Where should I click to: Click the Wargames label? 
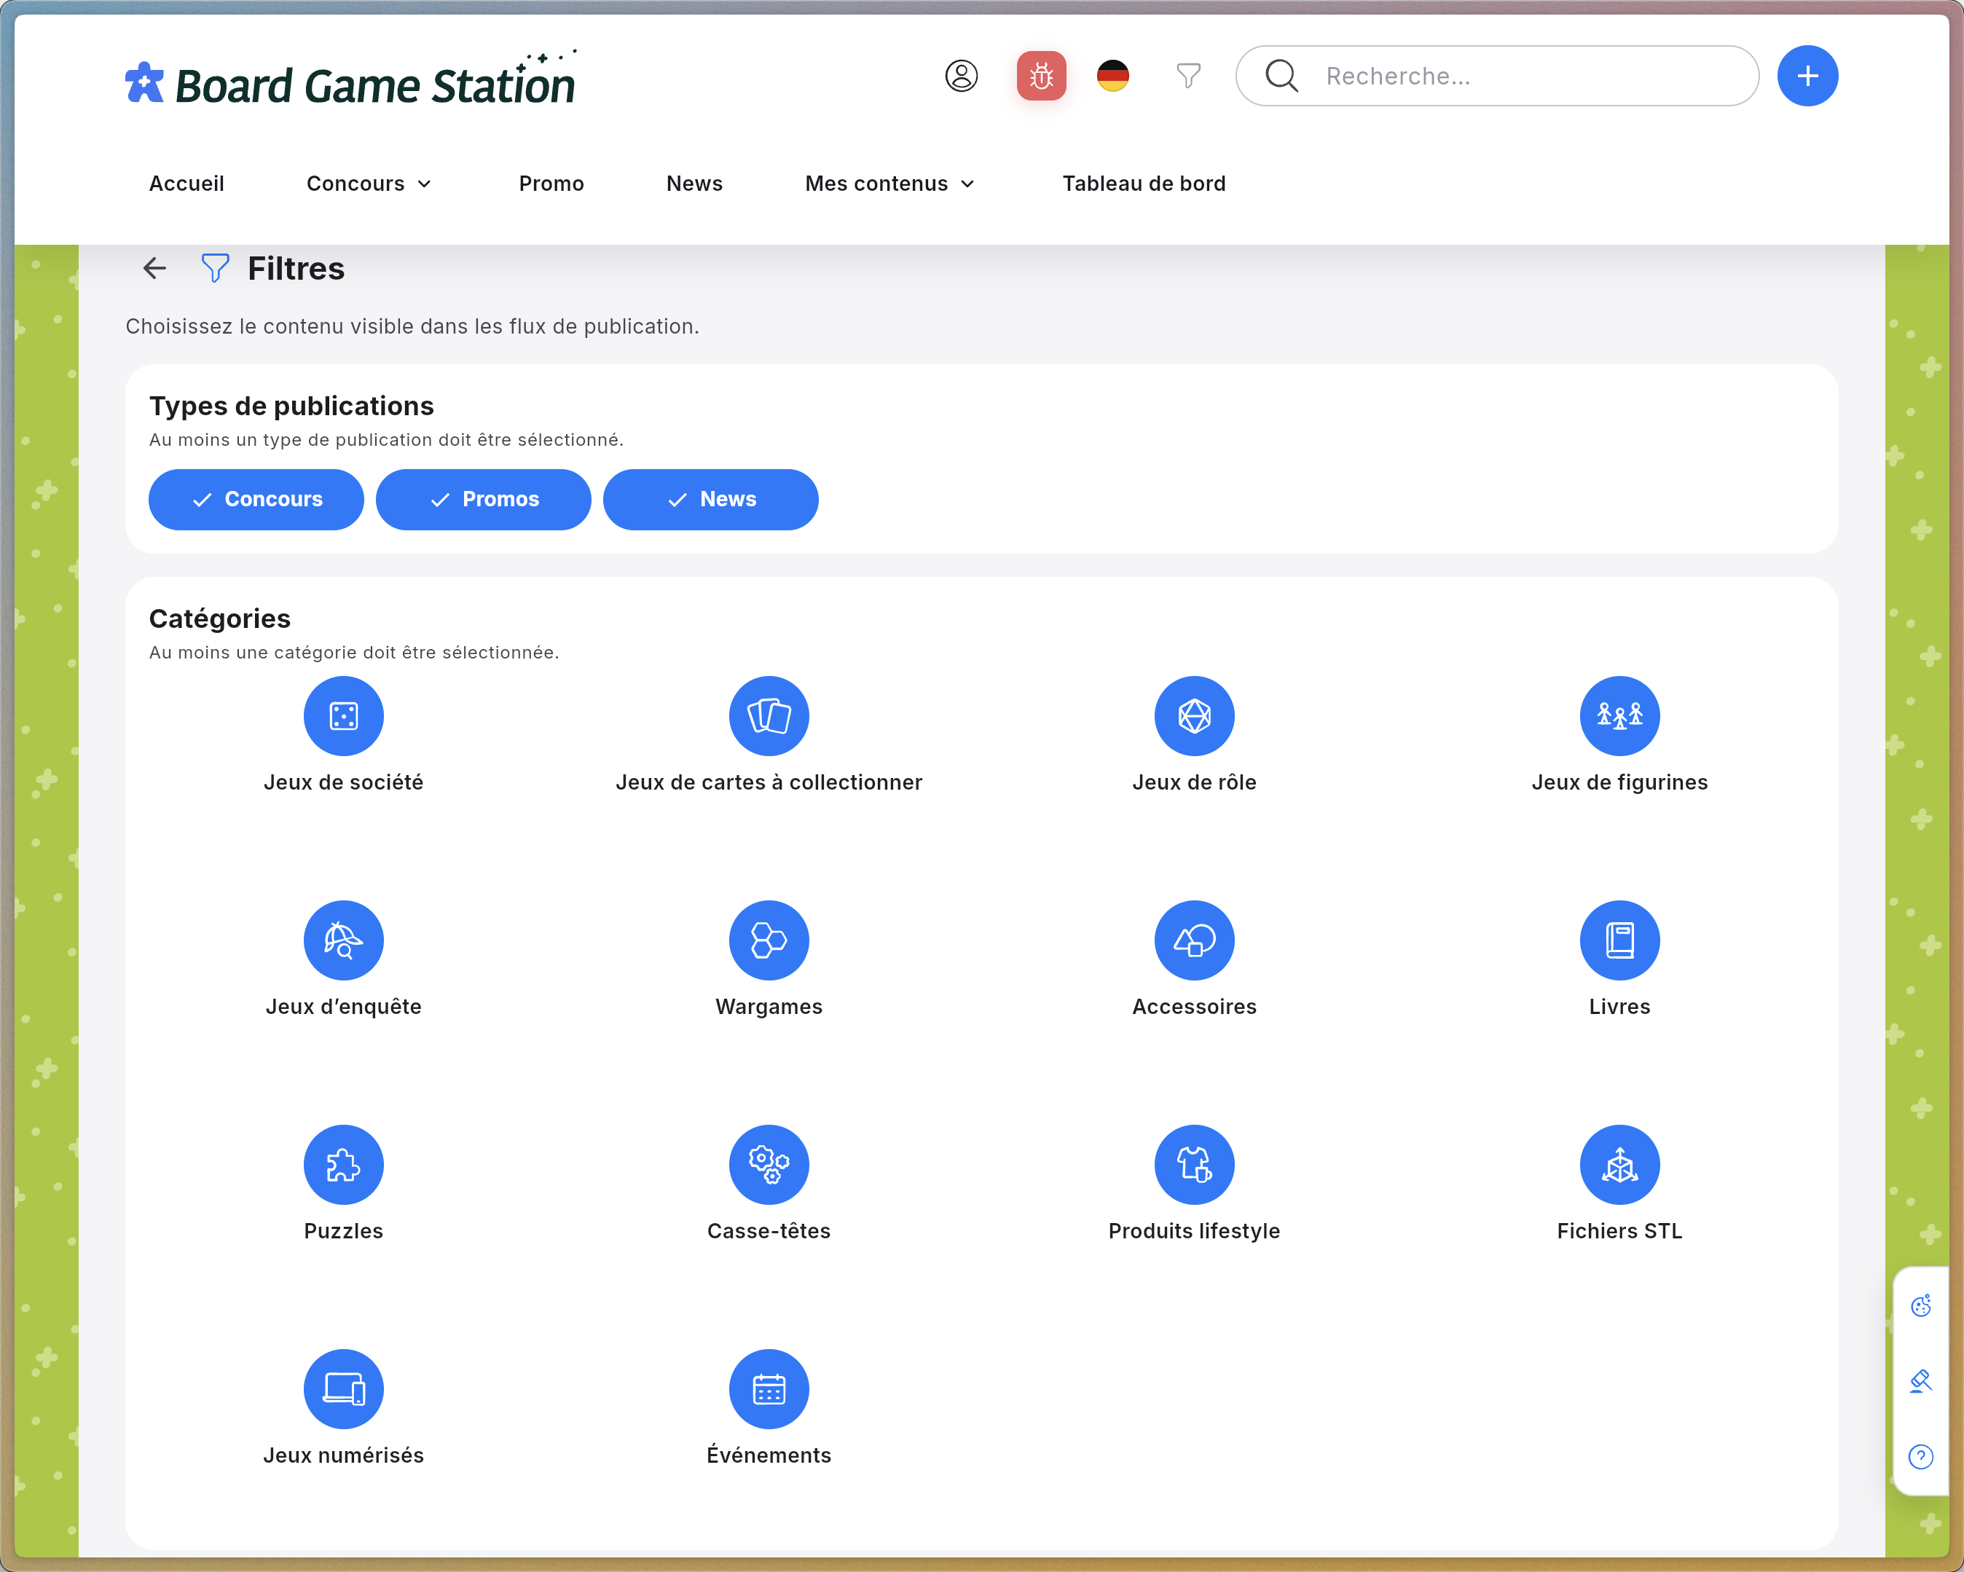click(769, 1007)
